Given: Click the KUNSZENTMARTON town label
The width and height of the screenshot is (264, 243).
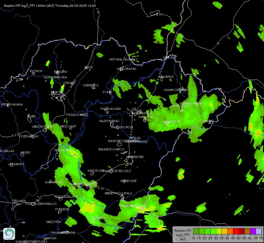Looking at the screenshot, I should pyautogui.click(x=30, y=241).
